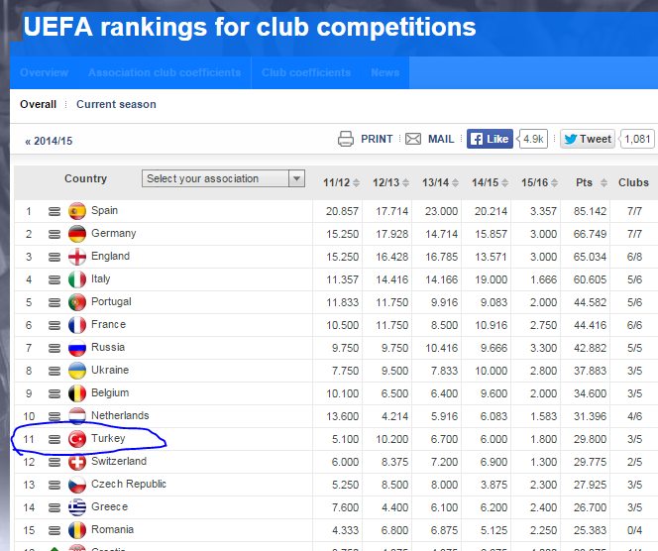Click the England flag icon
658x551 pixels.
click(77, 257)
